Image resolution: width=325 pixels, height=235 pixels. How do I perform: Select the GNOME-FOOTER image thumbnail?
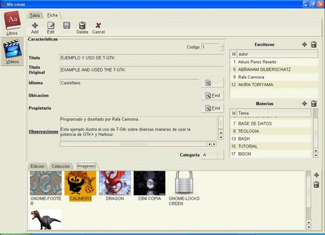click(x=46, y=183)
